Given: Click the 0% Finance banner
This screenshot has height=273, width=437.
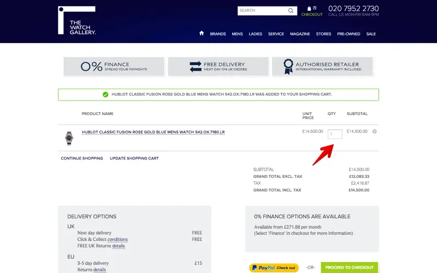Looking at the screenshot, I should pos(114,67).
